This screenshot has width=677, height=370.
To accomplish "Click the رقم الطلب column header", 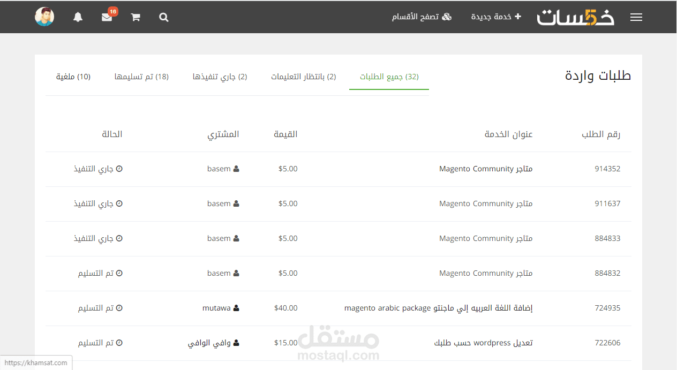I will [x=601, y=134].
